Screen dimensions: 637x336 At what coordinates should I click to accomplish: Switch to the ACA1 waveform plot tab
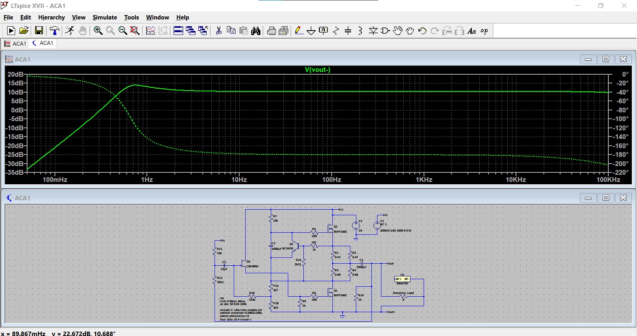pyautogui.click(x=15, y=44)
